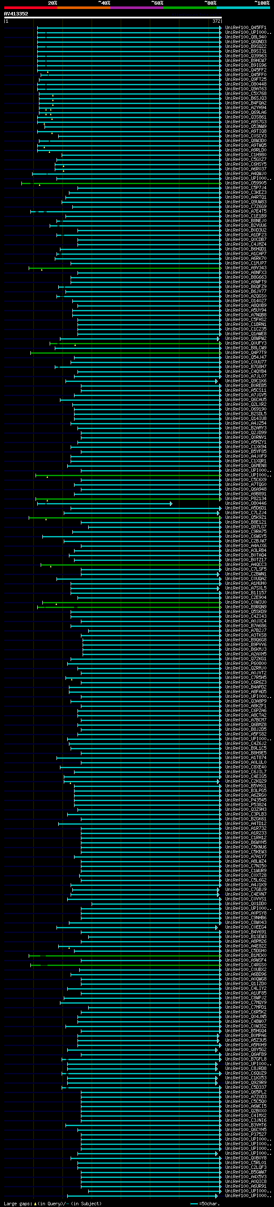Image resolution: width=274 pixels, height=1207 pixels.
Task: Click hit label UniRef100_O80448
Action: click(x=246, y=84)
